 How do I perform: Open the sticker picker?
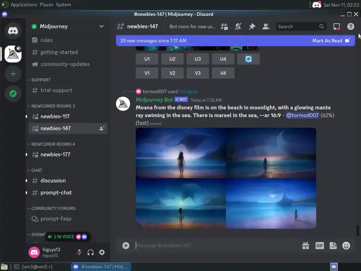click(333, 246)
